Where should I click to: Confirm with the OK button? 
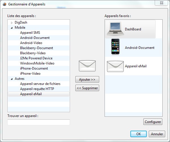pos(138,134)
